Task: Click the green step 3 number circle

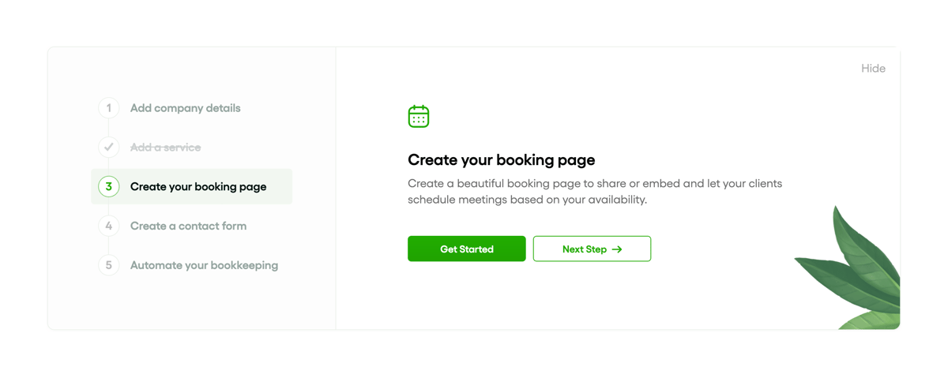Action: 109,187
